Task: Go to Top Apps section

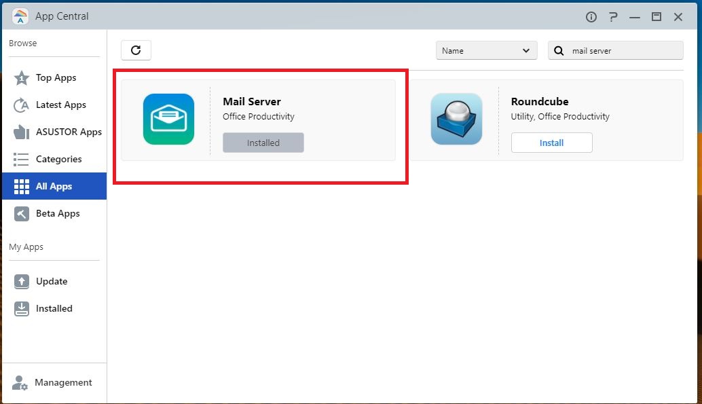Action: (x=54, y=78)
